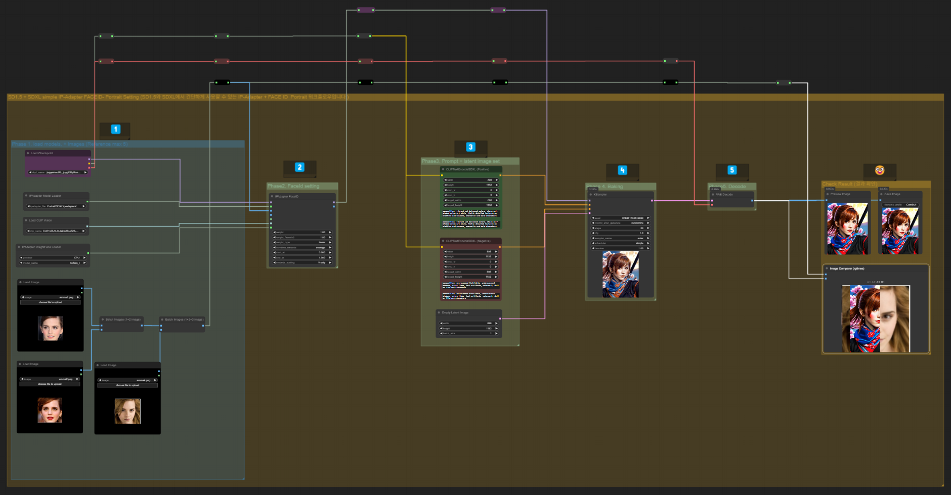Collapse the Load Checkpoint node via its dot

point(28,153)
